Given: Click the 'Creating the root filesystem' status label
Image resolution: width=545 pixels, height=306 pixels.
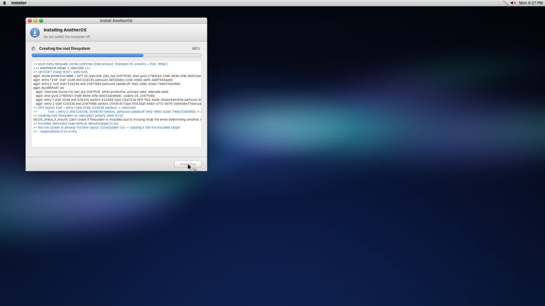Looking at the screenshot, I should [x=65, y=49].
